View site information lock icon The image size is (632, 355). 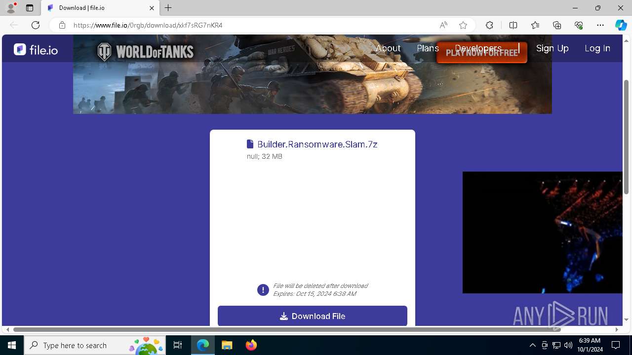pyautogui.click(x=62, y=25)
